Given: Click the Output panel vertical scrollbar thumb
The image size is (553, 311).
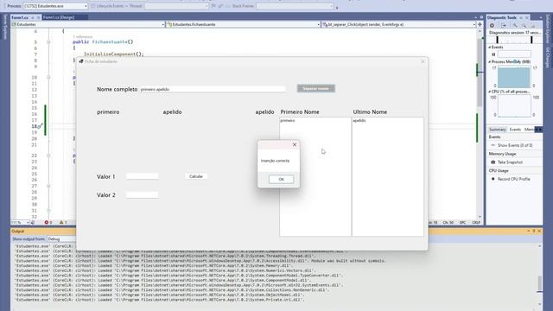Looking at the screenshot, I should coord(539,283).
